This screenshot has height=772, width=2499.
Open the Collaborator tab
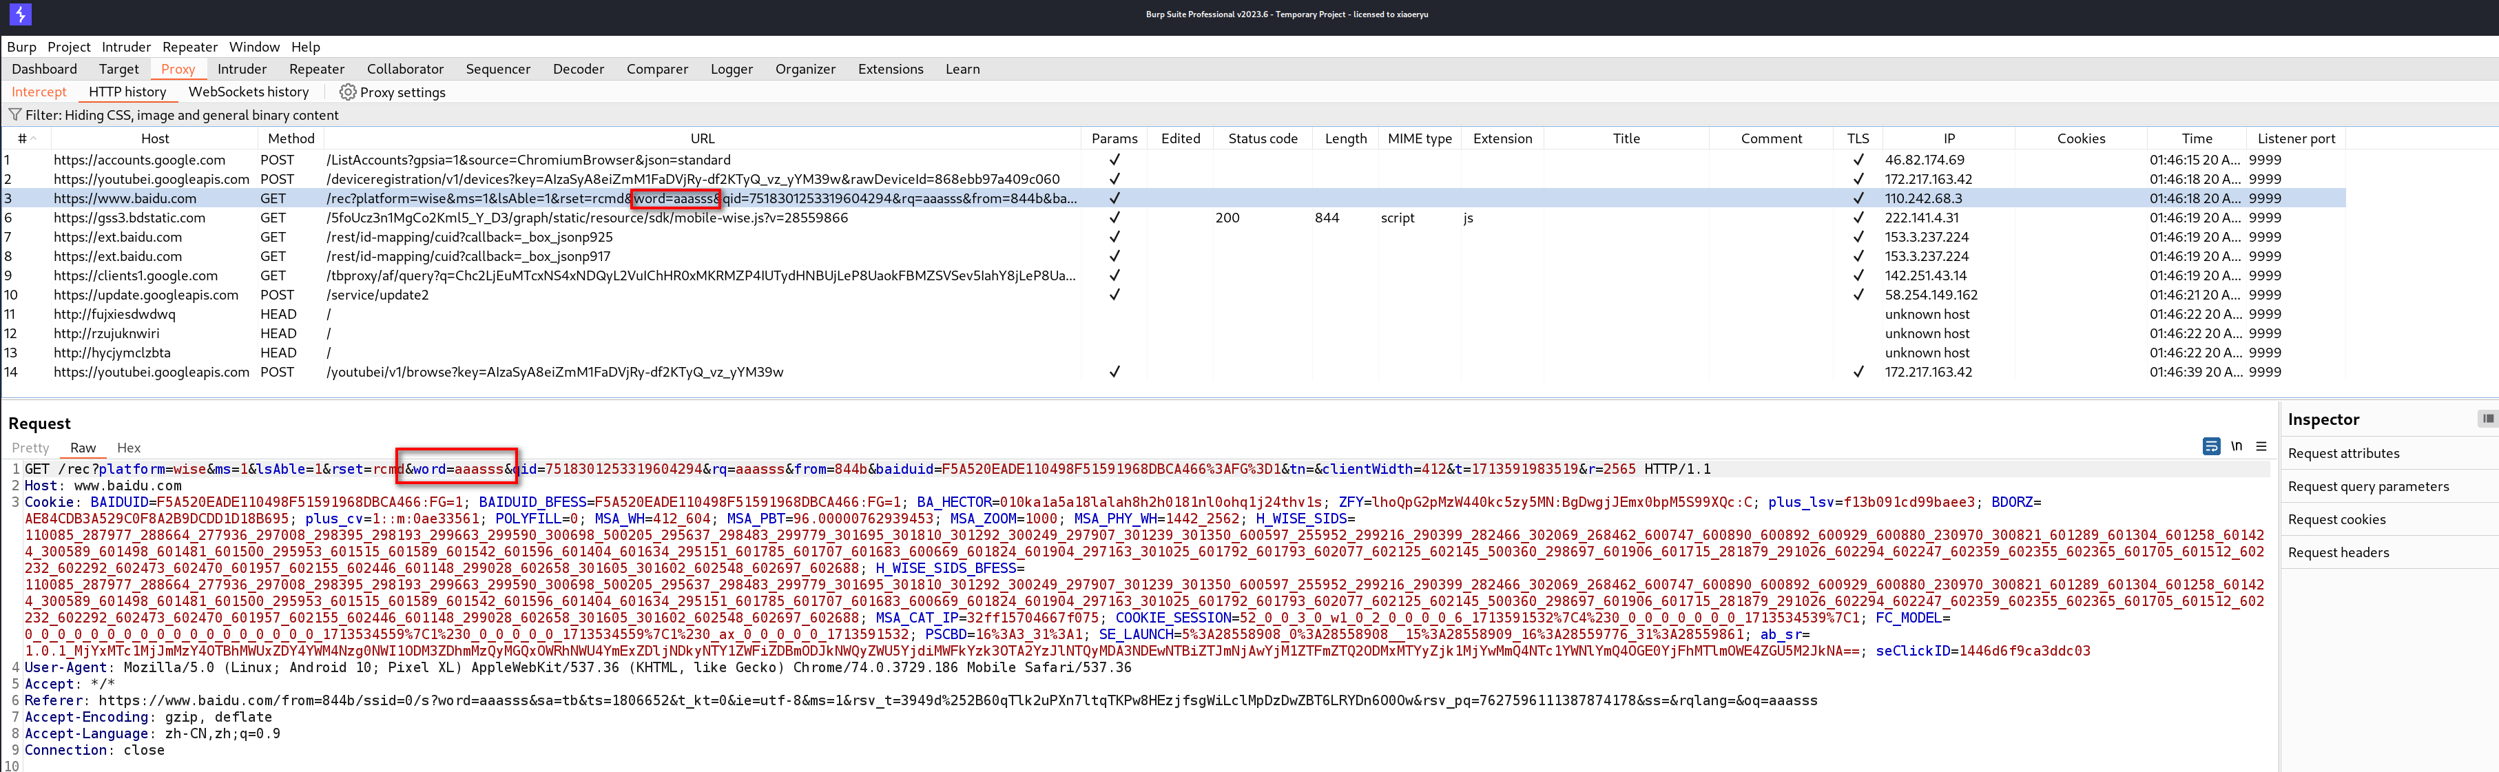[406, 69]
